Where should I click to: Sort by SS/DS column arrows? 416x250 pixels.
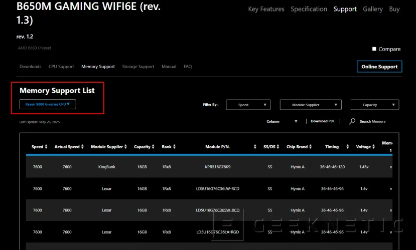pyautogui.click(x=278, y=147)
